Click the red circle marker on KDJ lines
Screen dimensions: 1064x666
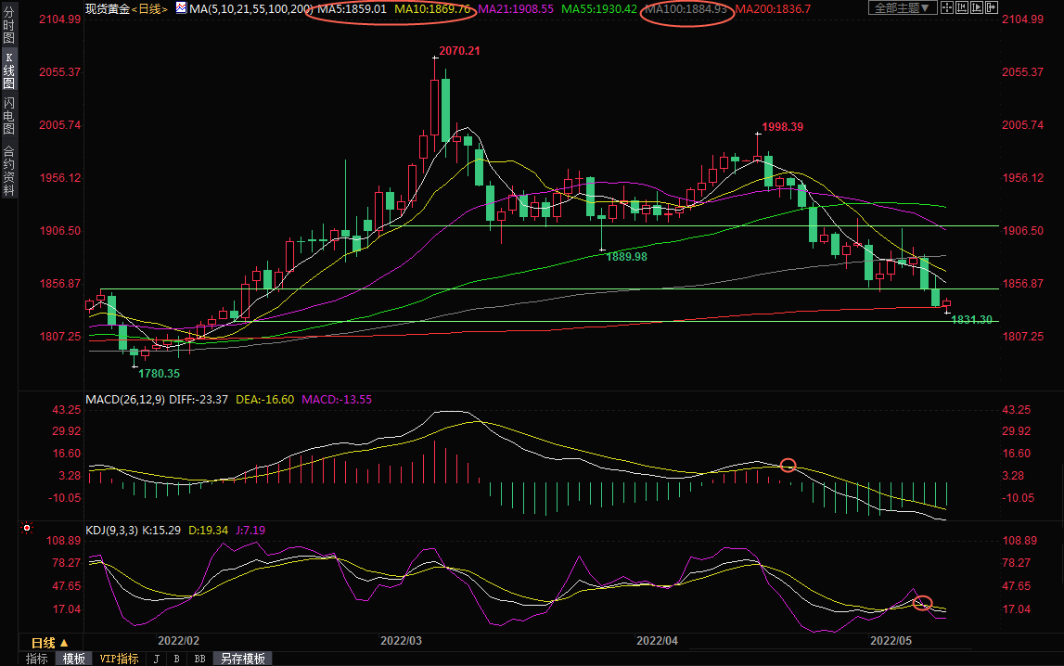921,604
